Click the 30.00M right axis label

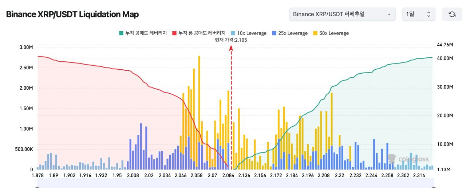pos(445,87)
